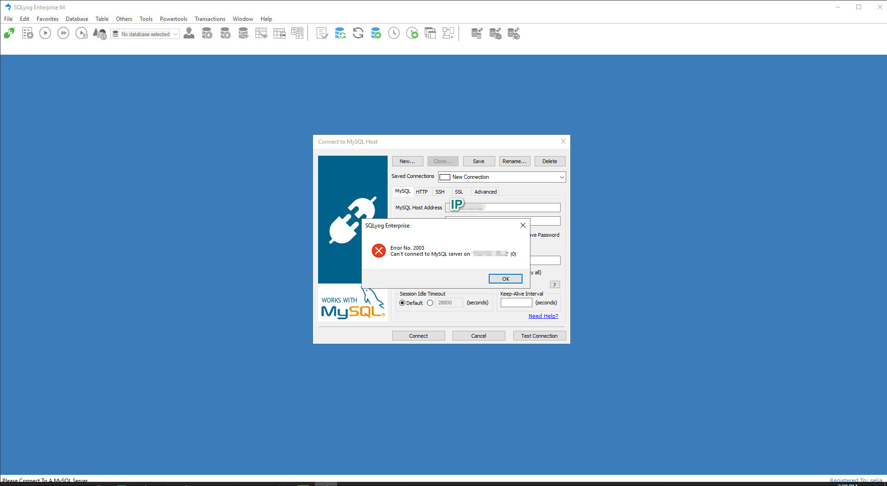The height and width of the screenshot is (486, 887).
Task: Expand the Saved Connections list
Action: pyautogui.click(x=562, y=177)
